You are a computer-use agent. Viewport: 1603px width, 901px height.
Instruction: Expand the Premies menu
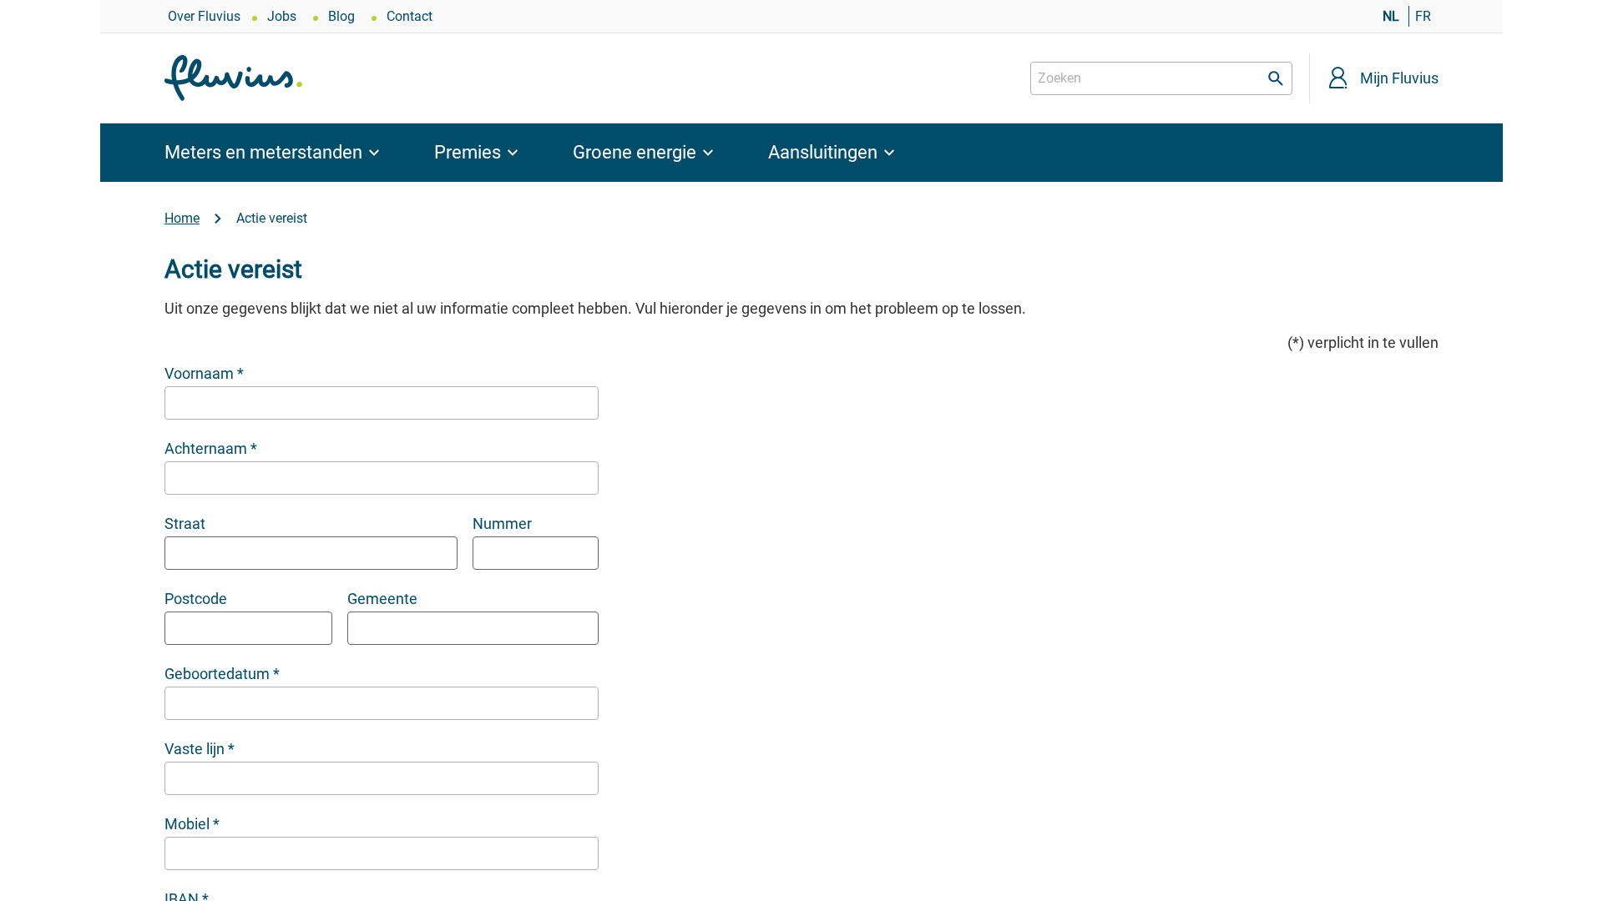click(x=476, y=153)
